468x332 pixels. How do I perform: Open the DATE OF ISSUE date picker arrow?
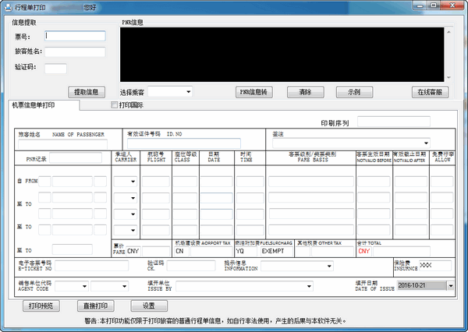(450, 286)
